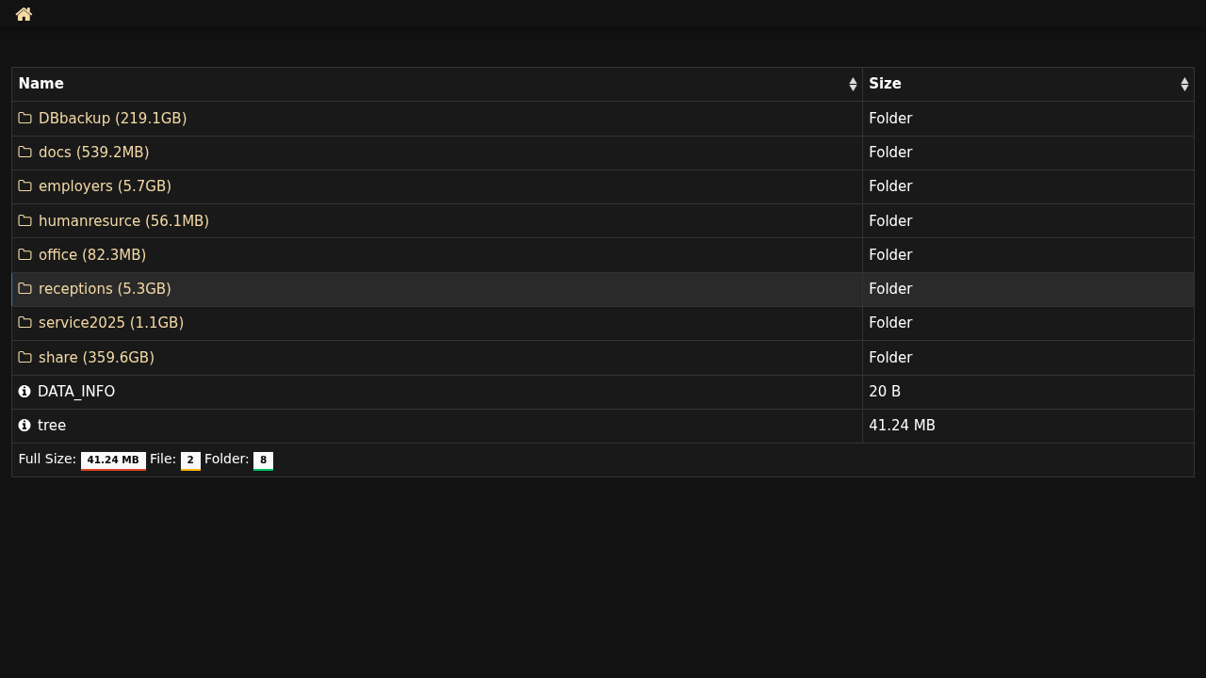Screen dimensions: 1206x678
Task: Click the home icon at top
Action: tap(24, 14)
